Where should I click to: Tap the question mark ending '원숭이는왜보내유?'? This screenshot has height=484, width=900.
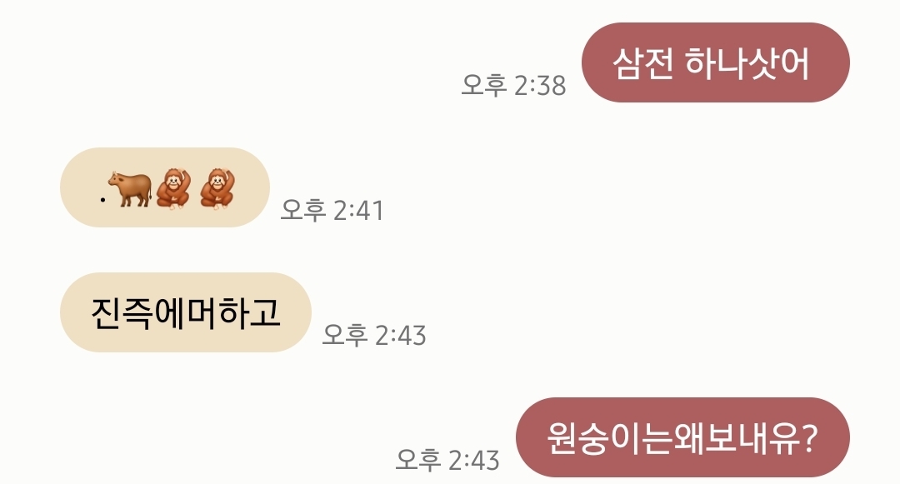click(809, 437)
